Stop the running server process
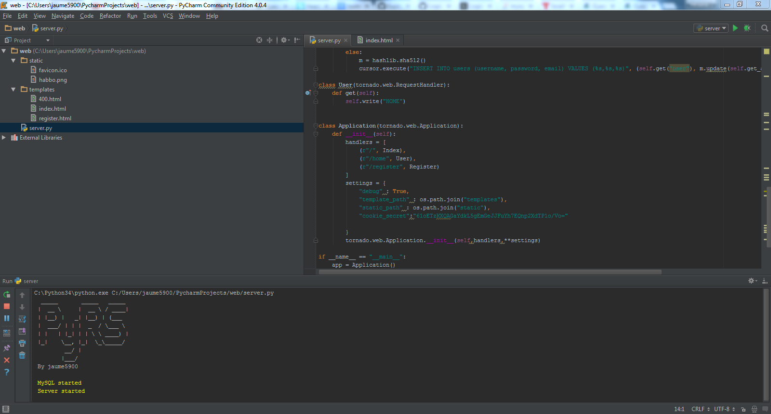Image resolution: width=771 pixels, height=414 pixels. pos(7,306)
